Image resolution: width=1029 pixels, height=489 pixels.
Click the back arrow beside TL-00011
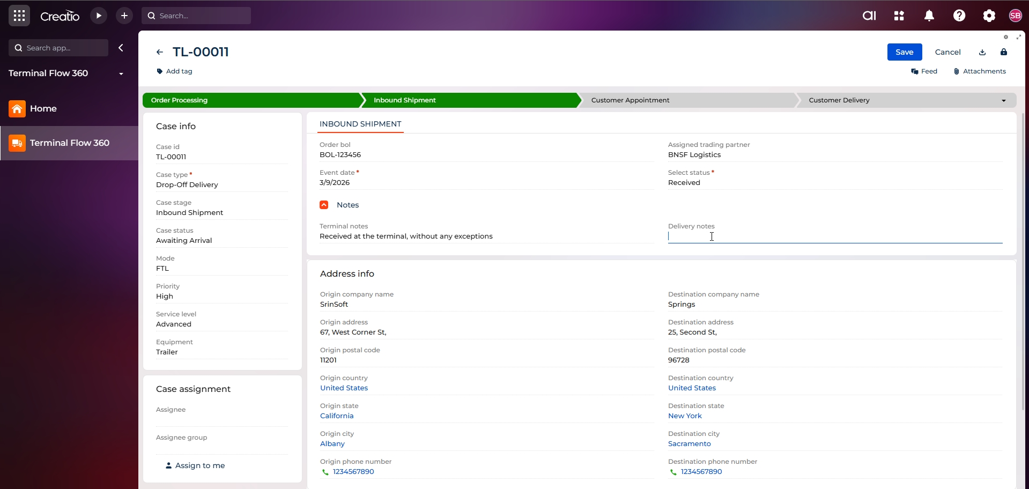[160, 52]
